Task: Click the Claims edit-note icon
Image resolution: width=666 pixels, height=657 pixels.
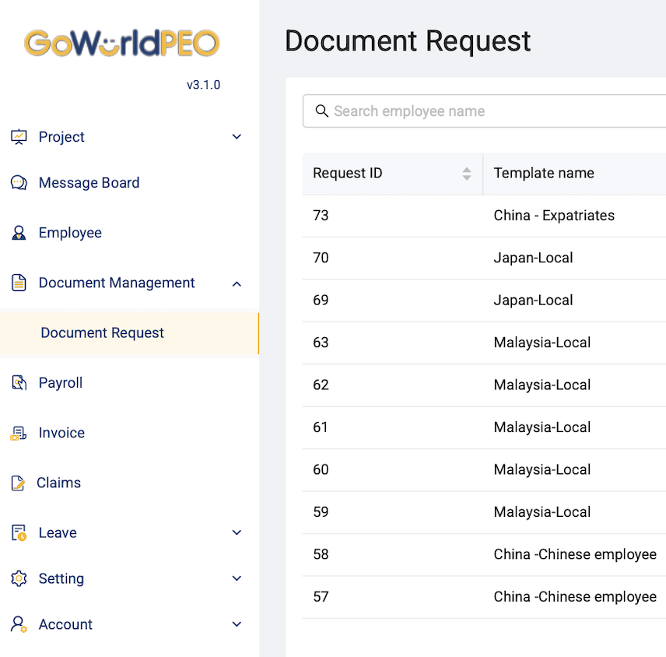Action: point(18,483)
